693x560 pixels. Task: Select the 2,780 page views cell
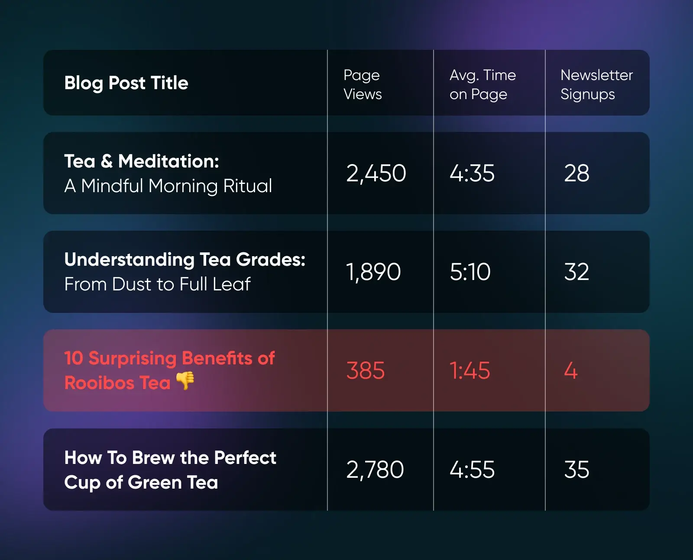[x=375, y=470]
